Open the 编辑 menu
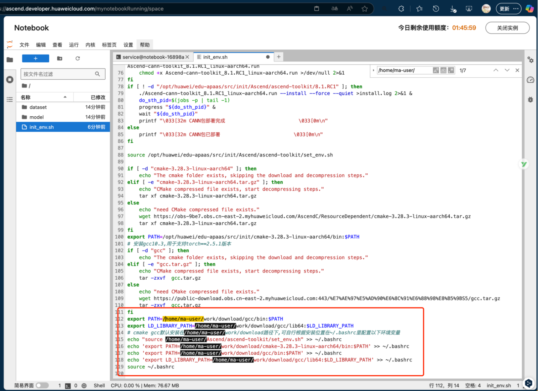Image resolution: width=538 pixels, height=391 pixels. point(41,45)
